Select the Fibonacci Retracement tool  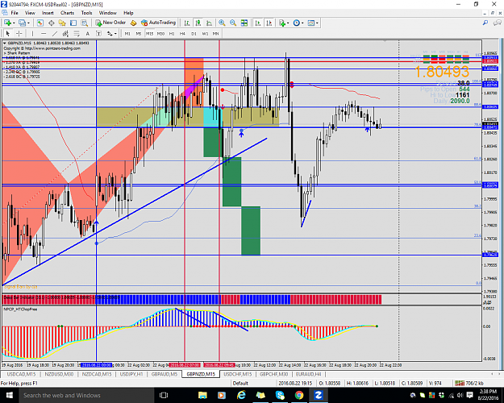click(77, 33)
